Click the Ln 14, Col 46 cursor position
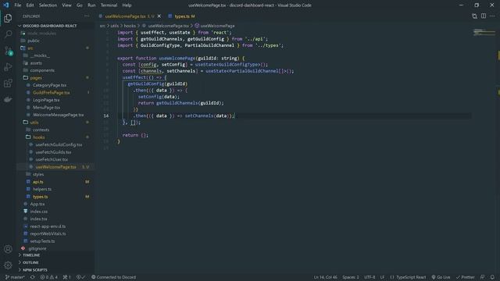500x281 pixels. click(x=325, y=277)
